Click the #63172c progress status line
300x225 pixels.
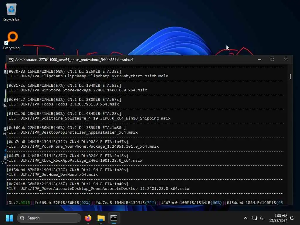[x=64, y=85]
